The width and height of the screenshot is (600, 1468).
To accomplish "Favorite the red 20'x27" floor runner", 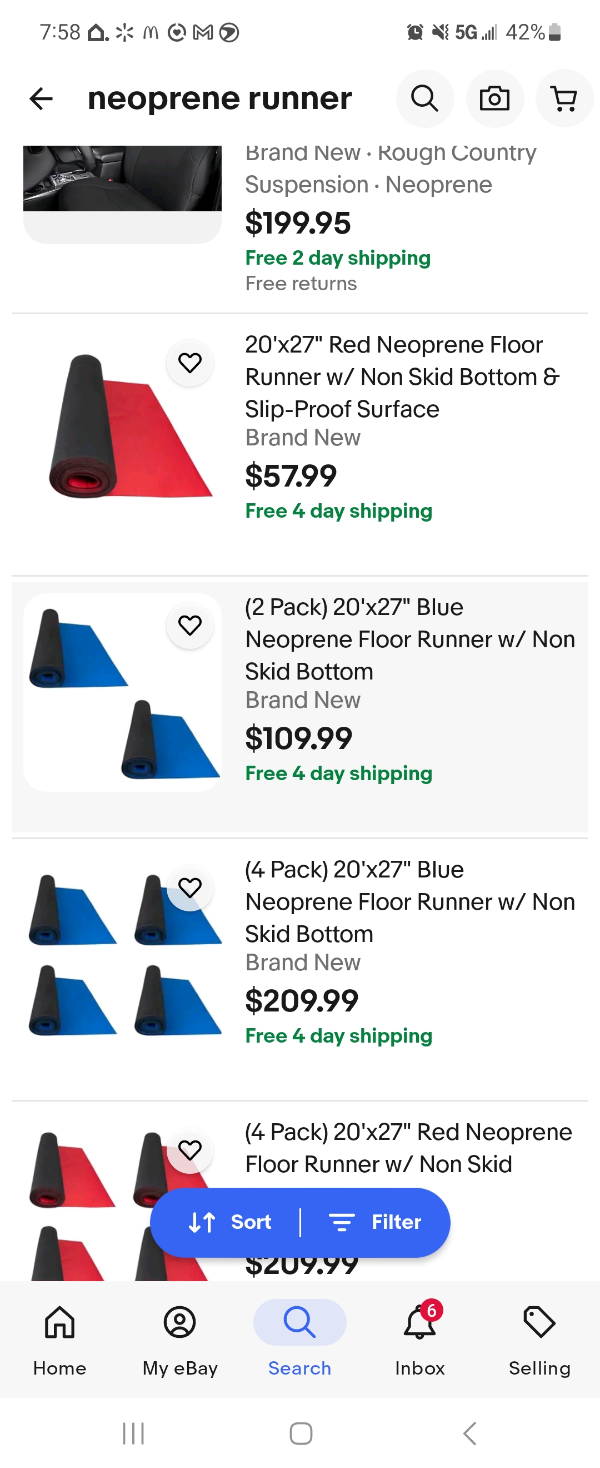I will (189, 363).
